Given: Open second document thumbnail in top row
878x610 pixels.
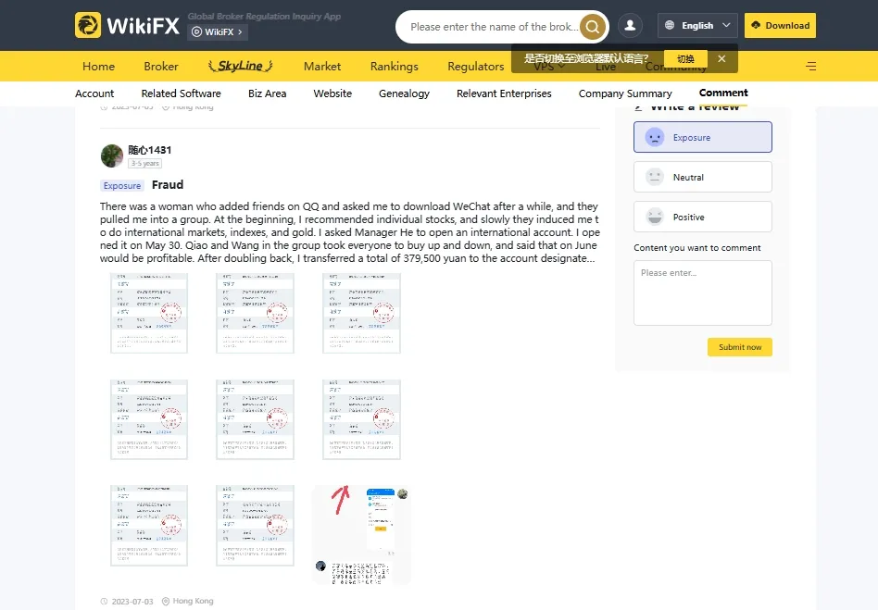Looking at the screenshot, I should (x=255, y=313).
